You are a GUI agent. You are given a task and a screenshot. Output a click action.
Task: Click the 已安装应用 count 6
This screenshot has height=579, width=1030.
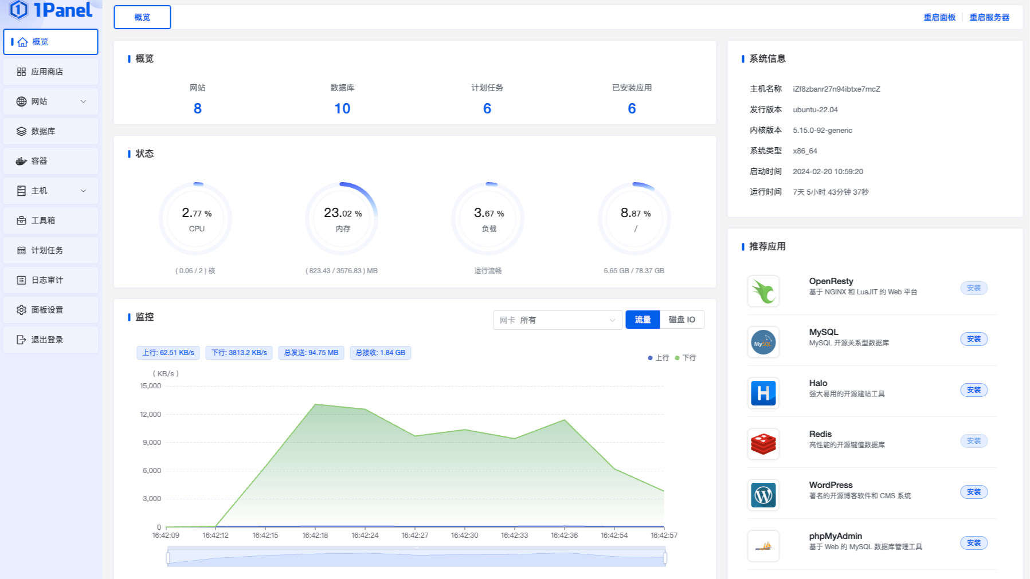coord(632,109)
